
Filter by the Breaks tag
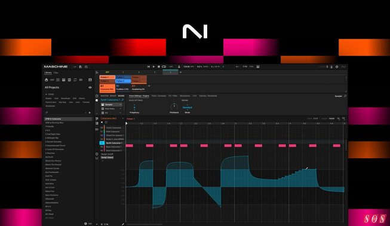tap(48, 98)
